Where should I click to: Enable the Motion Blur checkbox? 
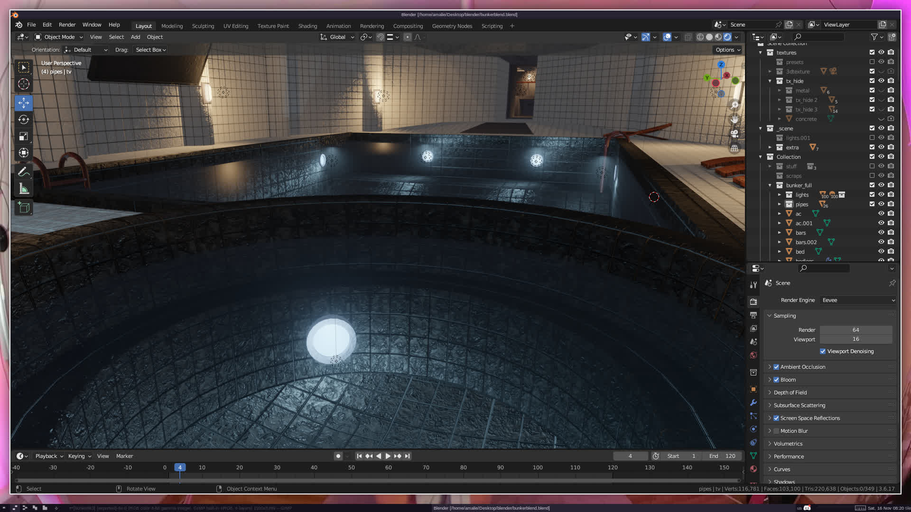point(776,431)
